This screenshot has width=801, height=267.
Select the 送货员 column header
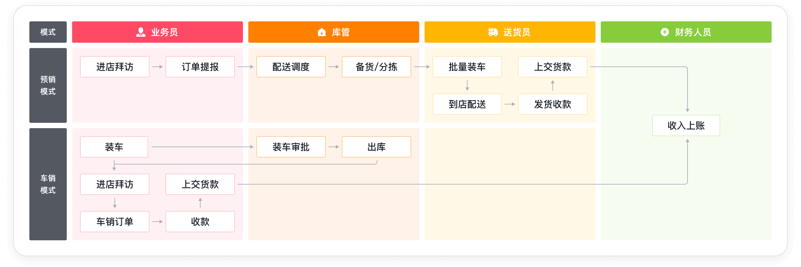click(510, 32)
